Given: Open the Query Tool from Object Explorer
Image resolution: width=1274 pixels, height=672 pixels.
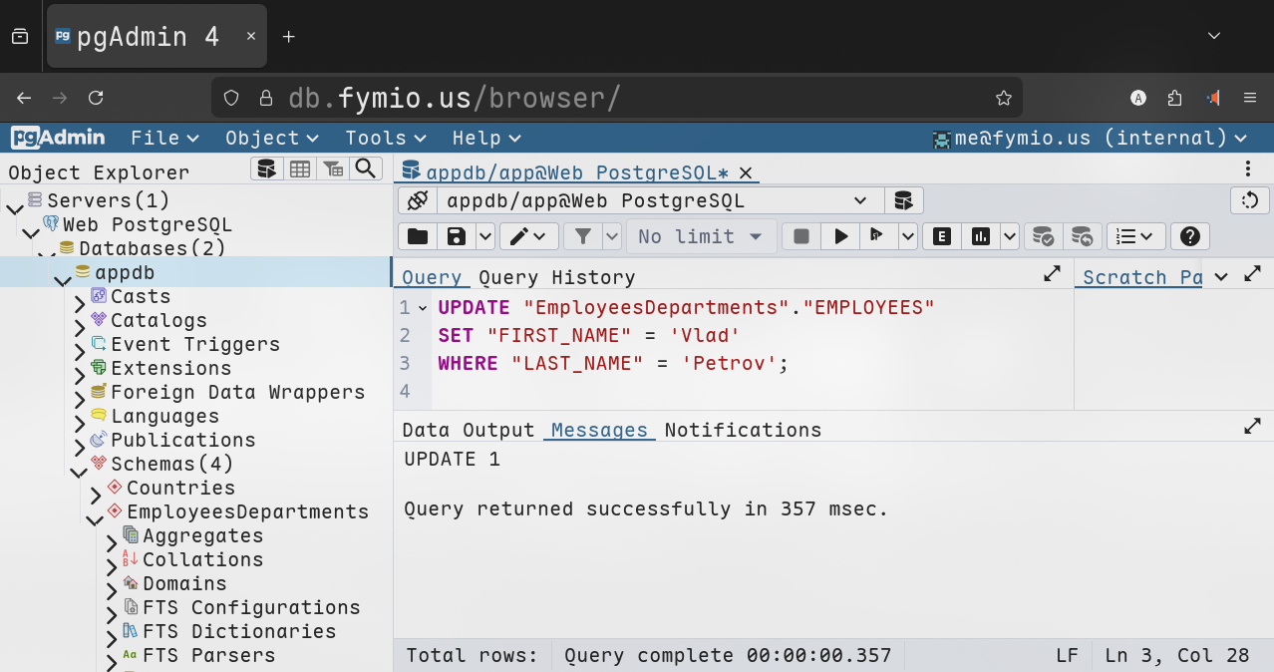Looking at the screenshot, I should pos(266,168).
